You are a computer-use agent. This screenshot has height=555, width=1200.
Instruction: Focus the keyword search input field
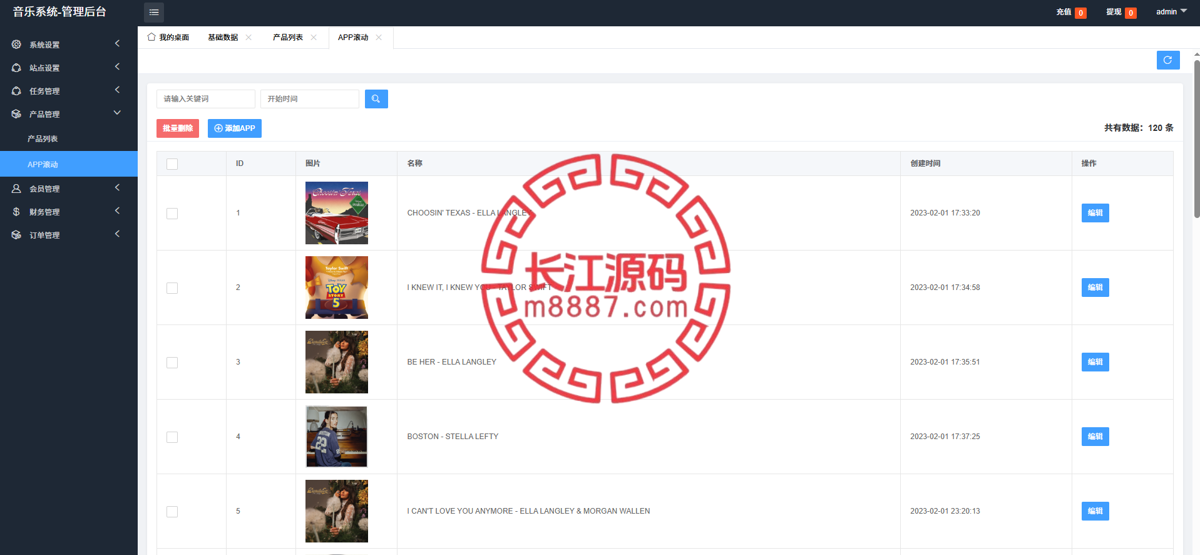coord(206,99)
